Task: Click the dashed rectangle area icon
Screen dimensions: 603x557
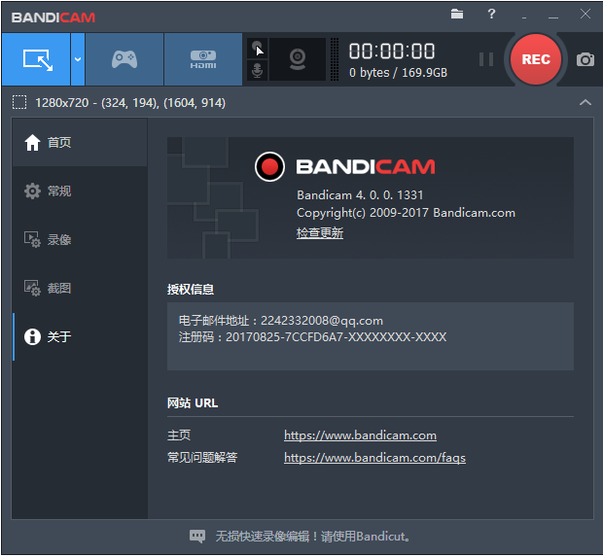Action: [19, 102]
